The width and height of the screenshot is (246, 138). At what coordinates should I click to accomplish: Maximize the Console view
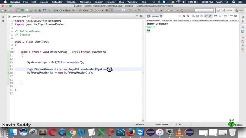point(236,16)
